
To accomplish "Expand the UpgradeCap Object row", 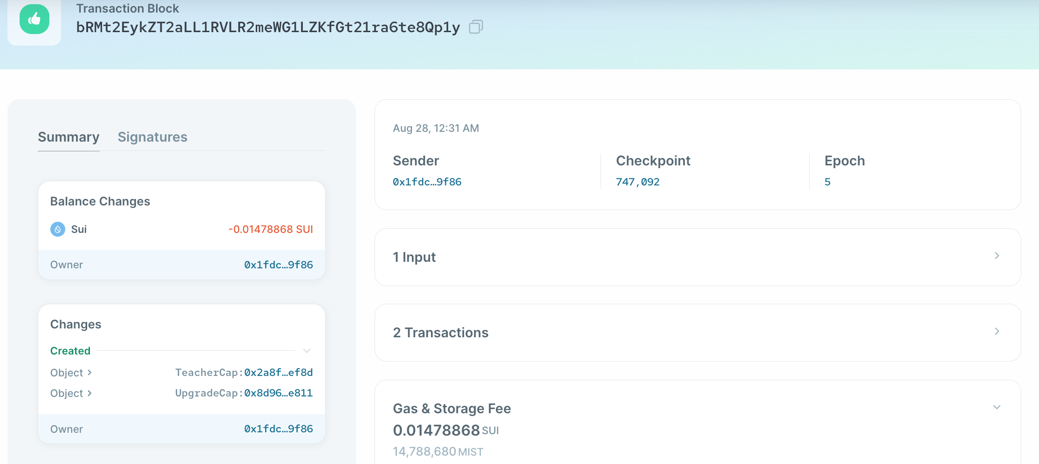I will (x=71, y=393).
